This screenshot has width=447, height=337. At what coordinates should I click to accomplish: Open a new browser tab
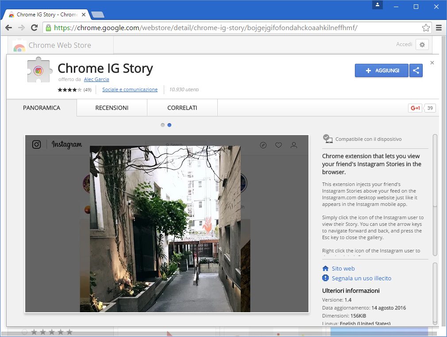click(98, 15)
